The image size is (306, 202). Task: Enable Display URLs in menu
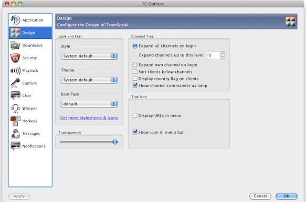(135, 115)
